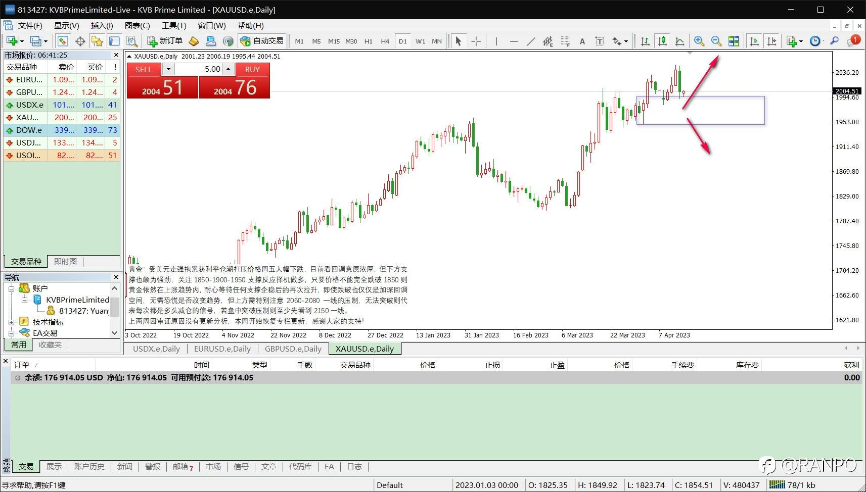The width and height of the screenshot is (866, 492).
Task: Open the 文件(F) menu
Action: (30, 26)
